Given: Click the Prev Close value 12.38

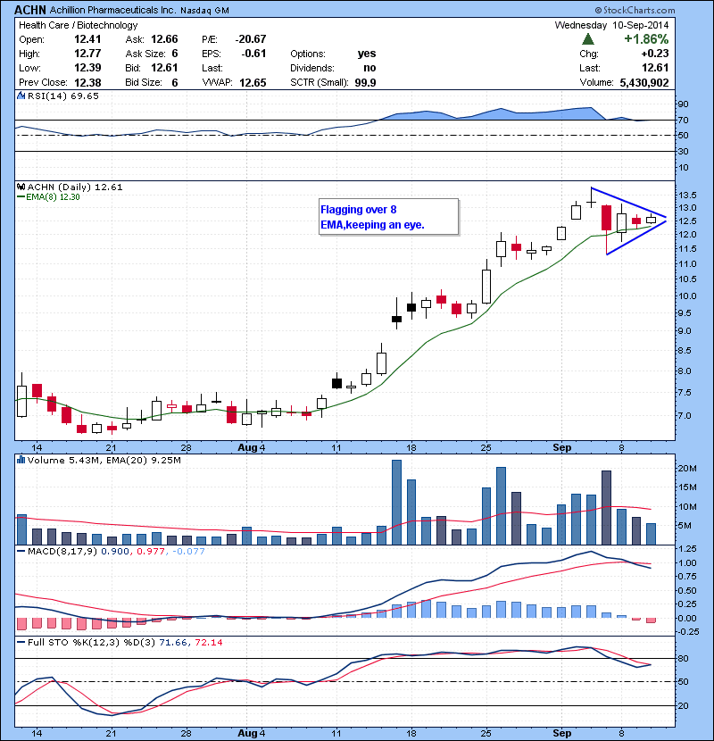Looking at the screenshot, I should click(87, 82).
